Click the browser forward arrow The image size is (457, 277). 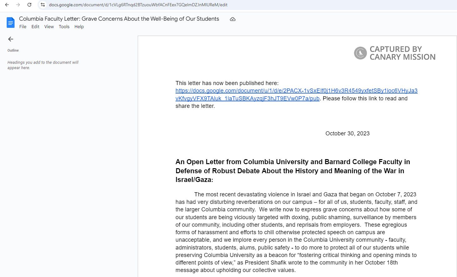pyautogui.click(x=18, y=5)
